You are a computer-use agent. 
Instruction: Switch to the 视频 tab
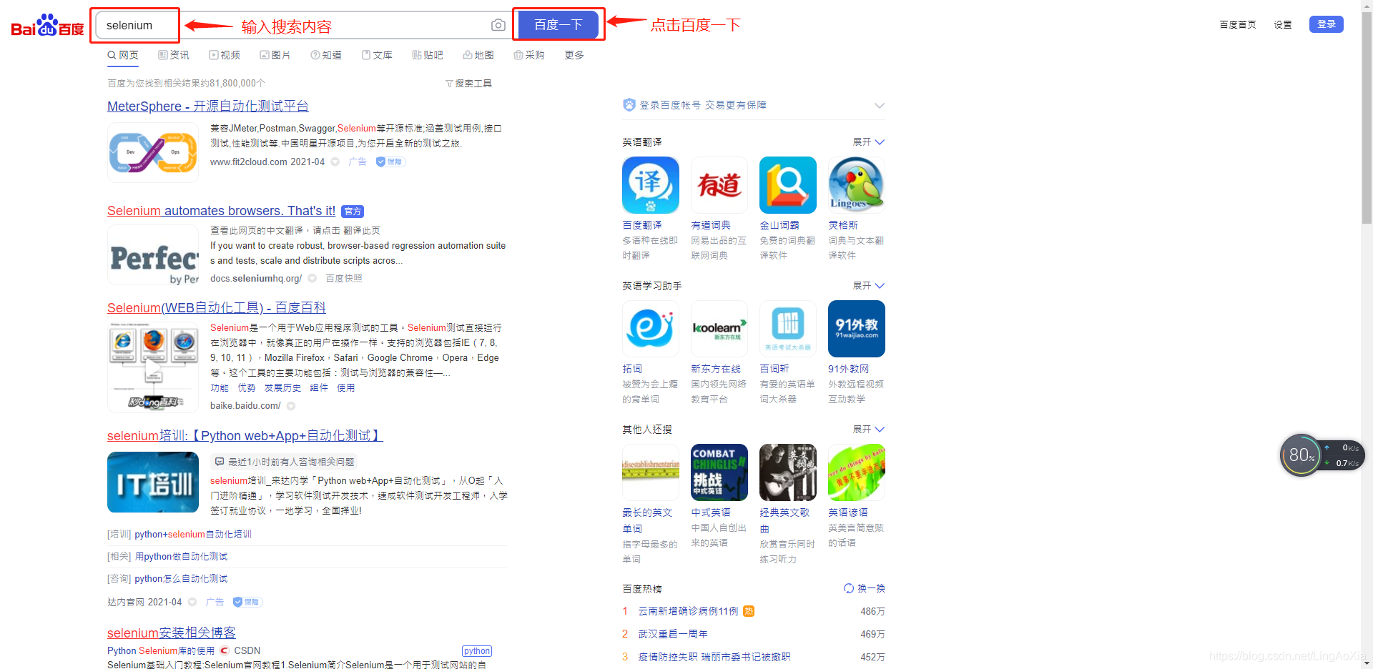(x=225, y=55)
